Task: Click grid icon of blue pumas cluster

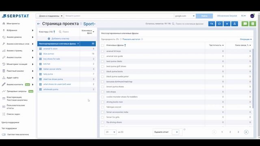Action: [x=40, y=54]
